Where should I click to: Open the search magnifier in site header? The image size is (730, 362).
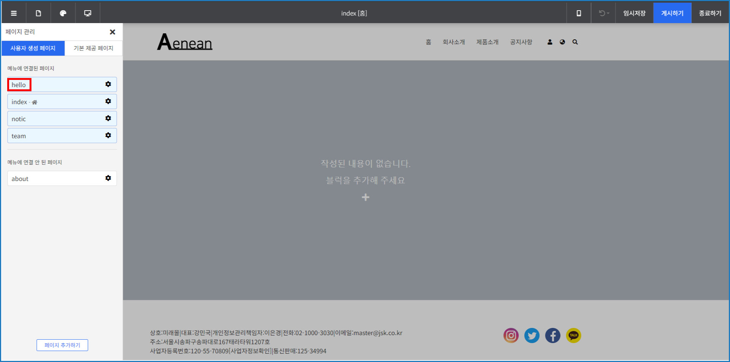[x=575, y=42]
